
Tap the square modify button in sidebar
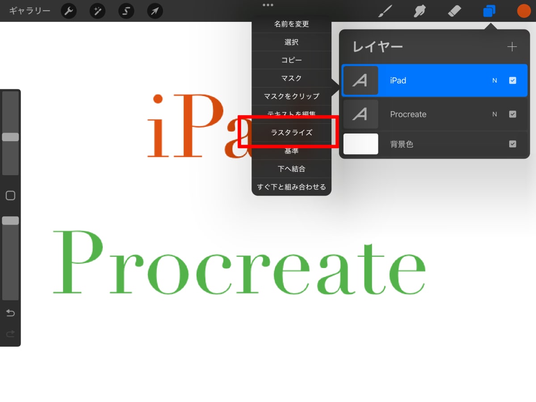(x=10, y=195)
